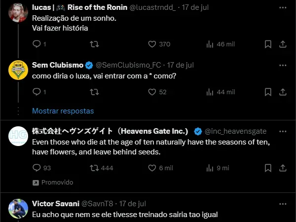Reply to lucas's tweet
This screenshot has width=296, height=222.
(36, 44)
